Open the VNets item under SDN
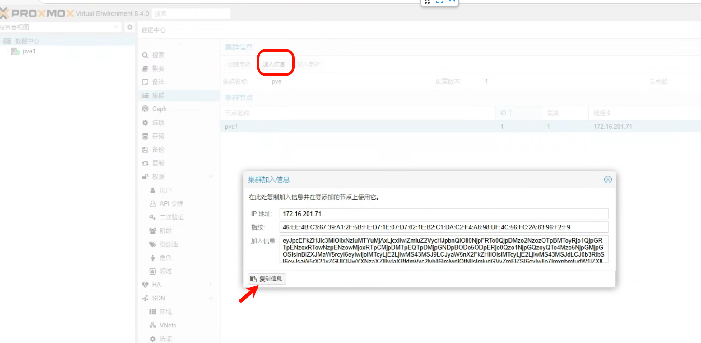The width and height of the screenshot is (701, 343). click(168, 325)
